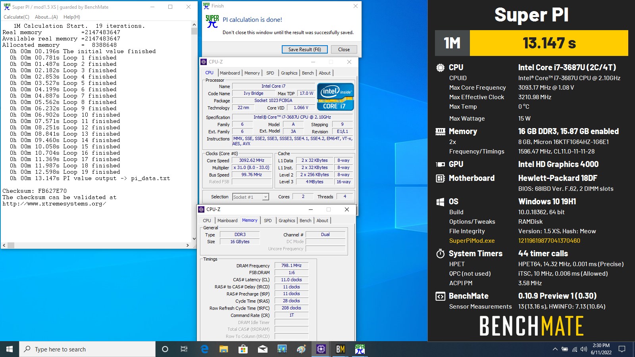Open Task View on the taskbar
The image size is (635, 357).
(184, 349)
